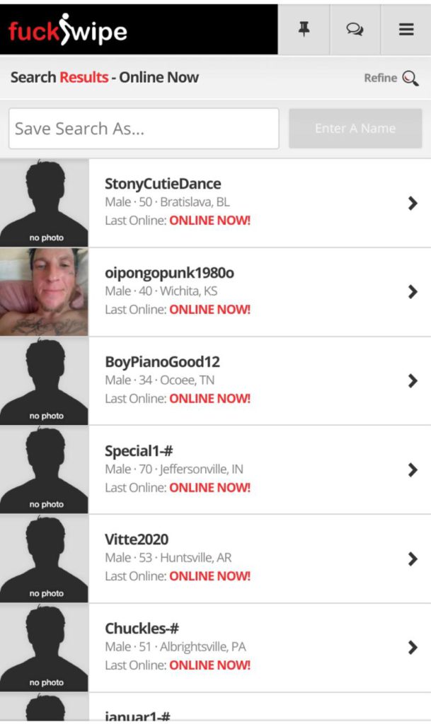431x724 pixels.
Task: Open Chuckles-# with the chevron arrow
Action: (413, 648)
